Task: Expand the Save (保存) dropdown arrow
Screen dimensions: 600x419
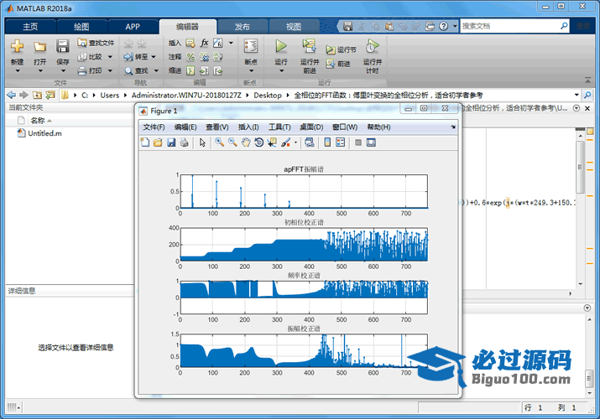Action: (63, 71)
